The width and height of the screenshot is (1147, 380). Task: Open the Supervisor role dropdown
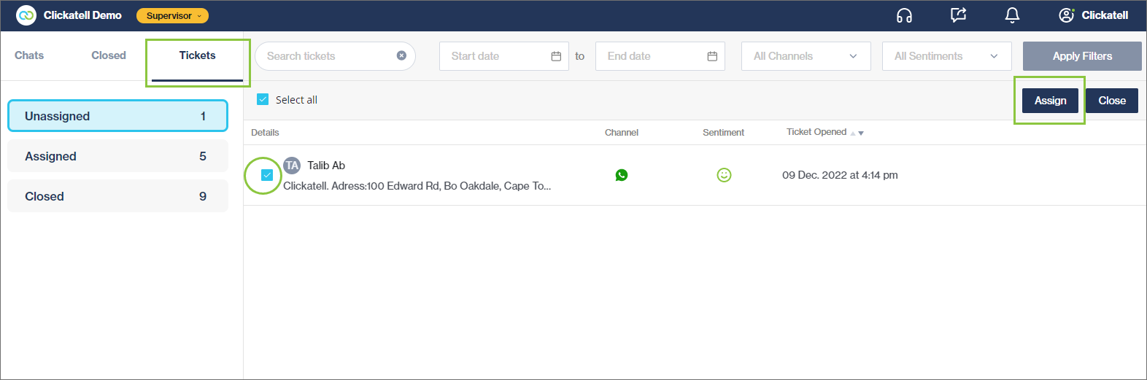(x=172, y=15)
